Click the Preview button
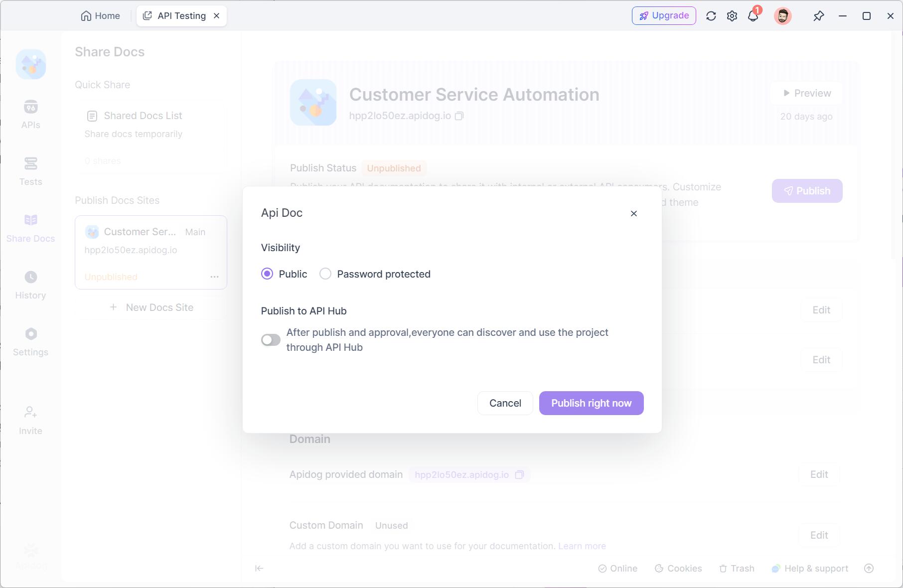 tap(807, 93)
